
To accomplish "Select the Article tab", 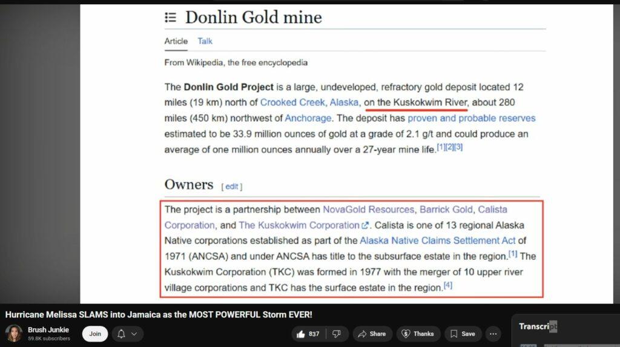I will [176, 41].
